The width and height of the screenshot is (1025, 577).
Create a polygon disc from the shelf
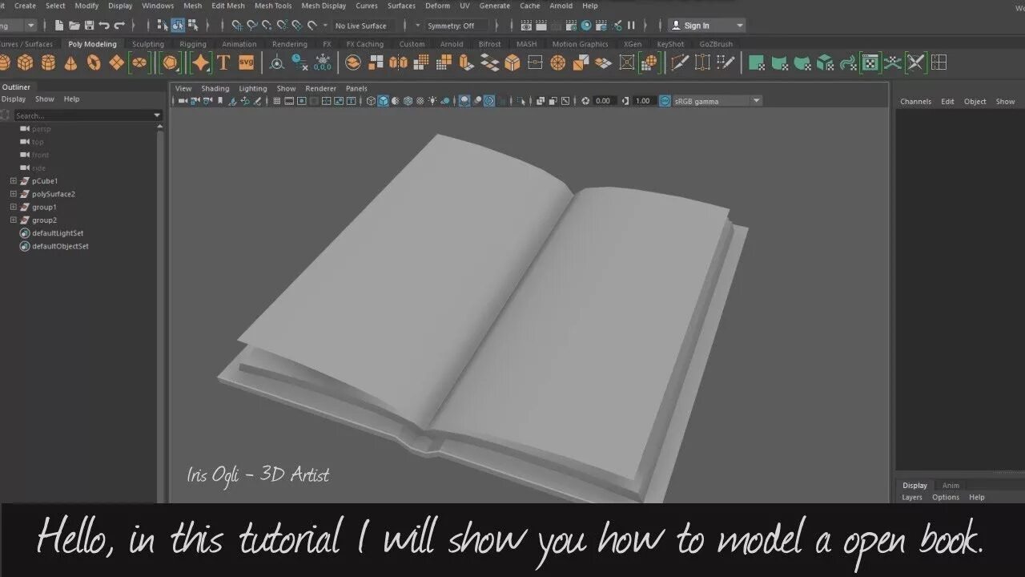139,63
